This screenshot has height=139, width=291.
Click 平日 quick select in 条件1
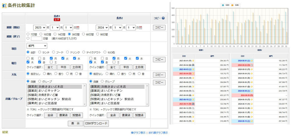pos(63,67)
